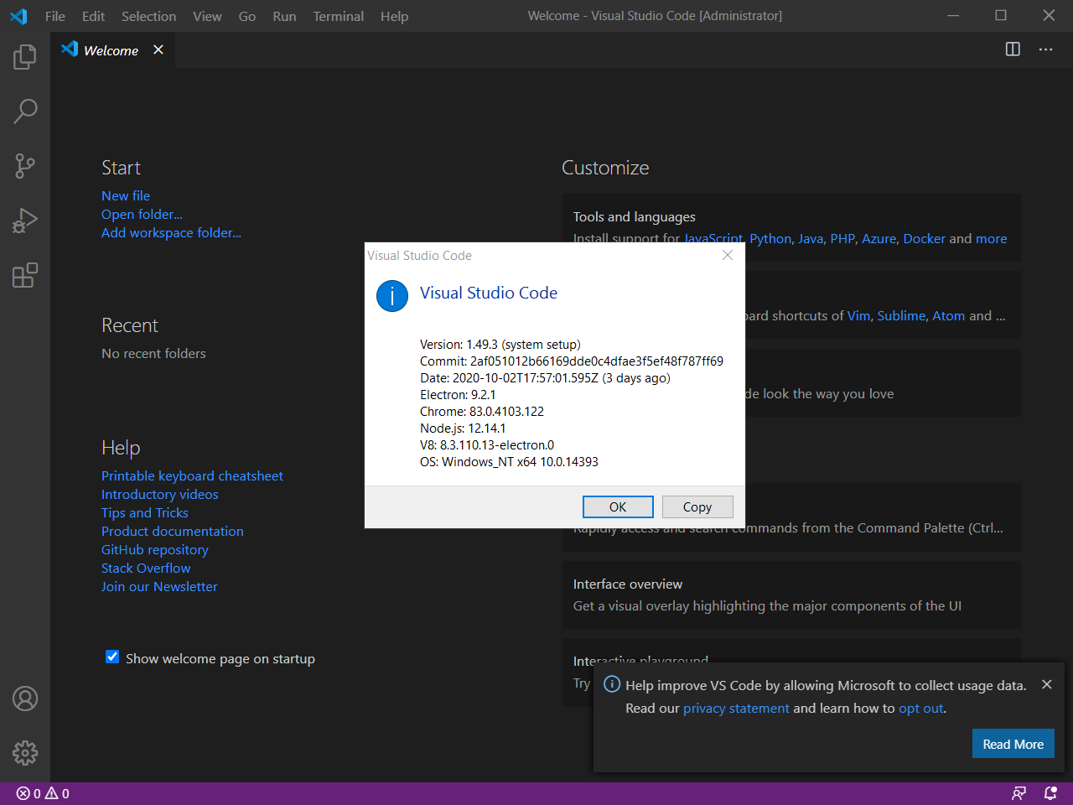1073x805 pixels.
Task: Open the Terminal menu
Action: (339, 16)
